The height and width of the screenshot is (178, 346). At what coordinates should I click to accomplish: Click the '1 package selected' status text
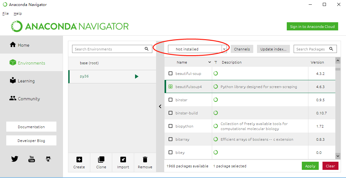tap(230, 166)
